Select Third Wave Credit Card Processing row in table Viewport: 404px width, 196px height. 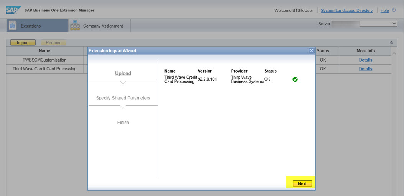click(x=44, y=69)
